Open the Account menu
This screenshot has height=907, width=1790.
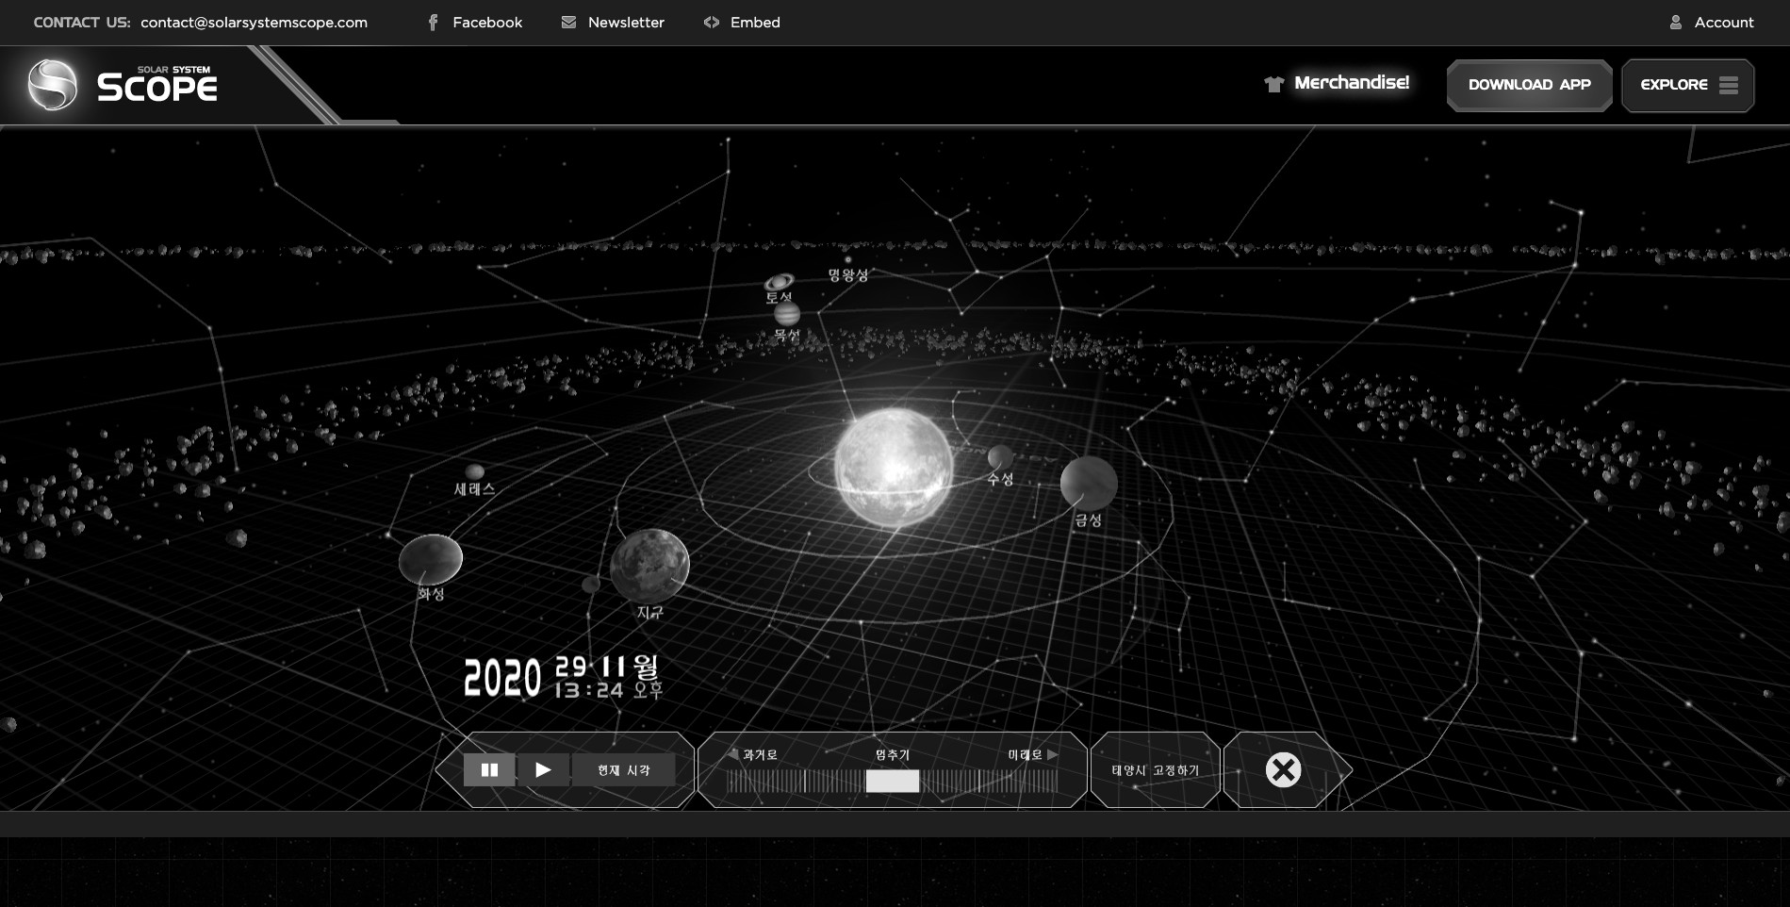coord(1711,23)
